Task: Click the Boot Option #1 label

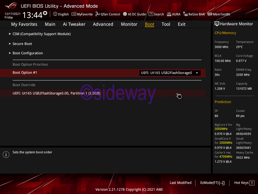Action: tap(25, 72)
